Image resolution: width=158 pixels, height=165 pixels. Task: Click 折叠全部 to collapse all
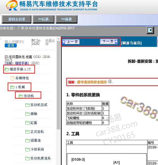(50, 42)
